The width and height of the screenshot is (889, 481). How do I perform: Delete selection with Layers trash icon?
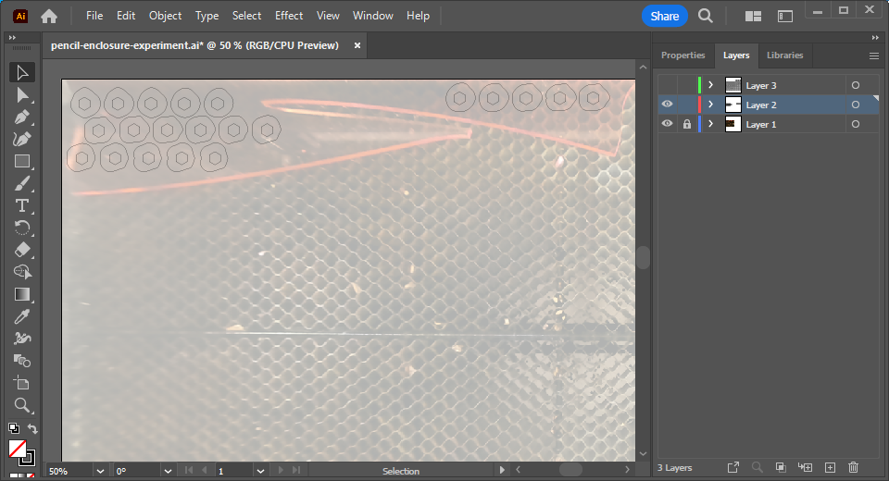854,468
